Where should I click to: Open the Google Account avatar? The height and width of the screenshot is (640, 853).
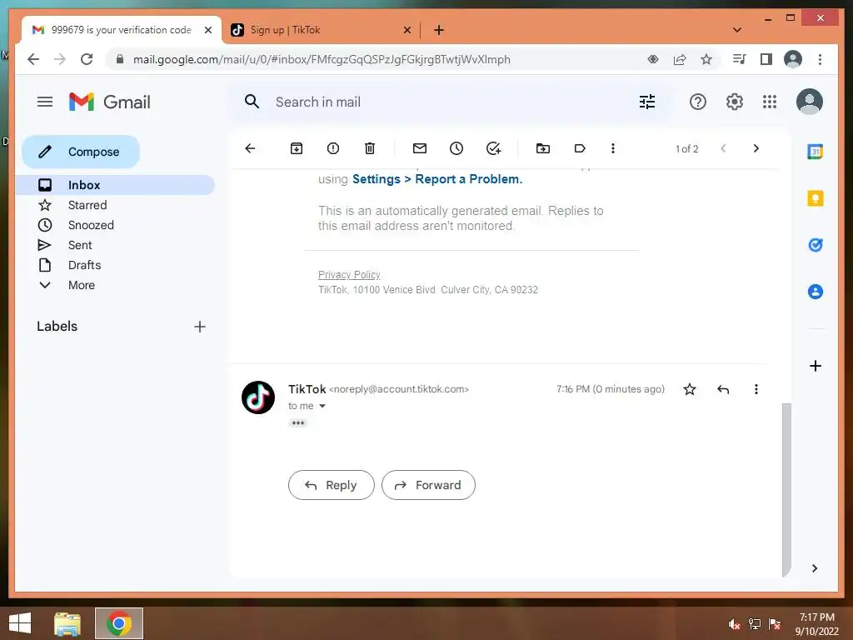pos(810,102)
